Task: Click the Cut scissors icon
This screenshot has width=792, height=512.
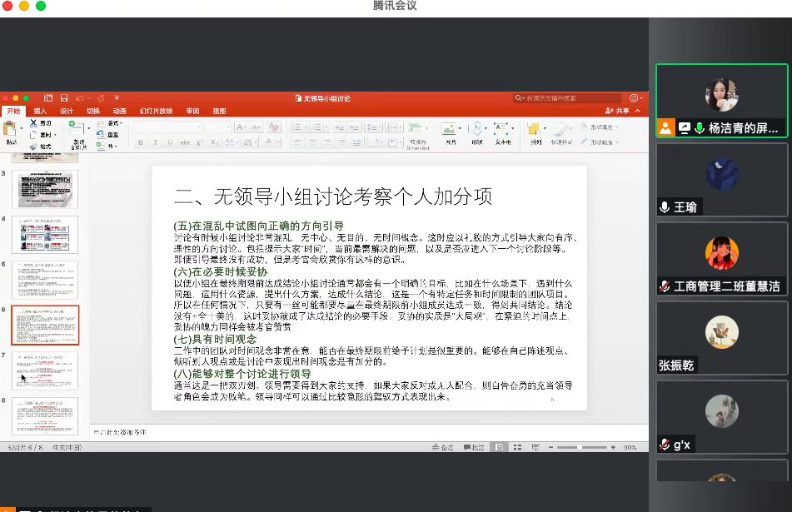Action: pyautogui.click(x=33, y=123)
